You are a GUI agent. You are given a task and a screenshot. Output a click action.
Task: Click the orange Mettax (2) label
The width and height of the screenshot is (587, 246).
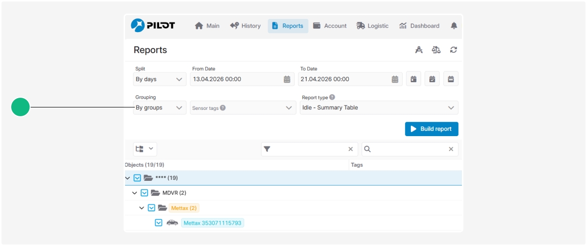[x=184, y=208]
